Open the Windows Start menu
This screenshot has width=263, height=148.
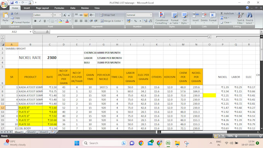click(77, 143)
